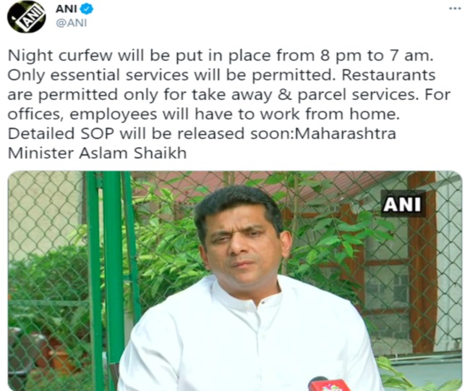Click the blue verified badge next to ANI
Viewport: 470px width, 391px height.
point(87,9)
